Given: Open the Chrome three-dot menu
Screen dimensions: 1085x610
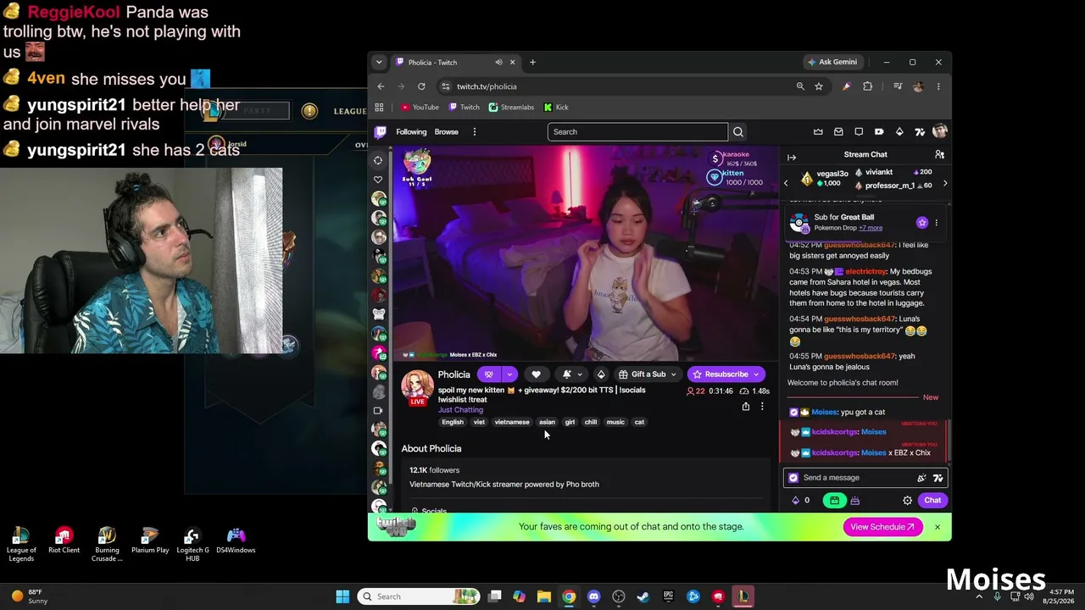Looking at the screenshot, I should (x=938, y=86).
